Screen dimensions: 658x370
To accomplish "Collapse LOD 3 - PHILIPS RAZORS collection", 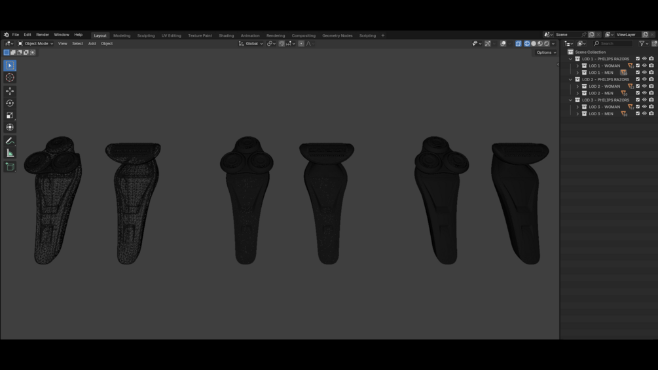I will [x=570, y=100].
